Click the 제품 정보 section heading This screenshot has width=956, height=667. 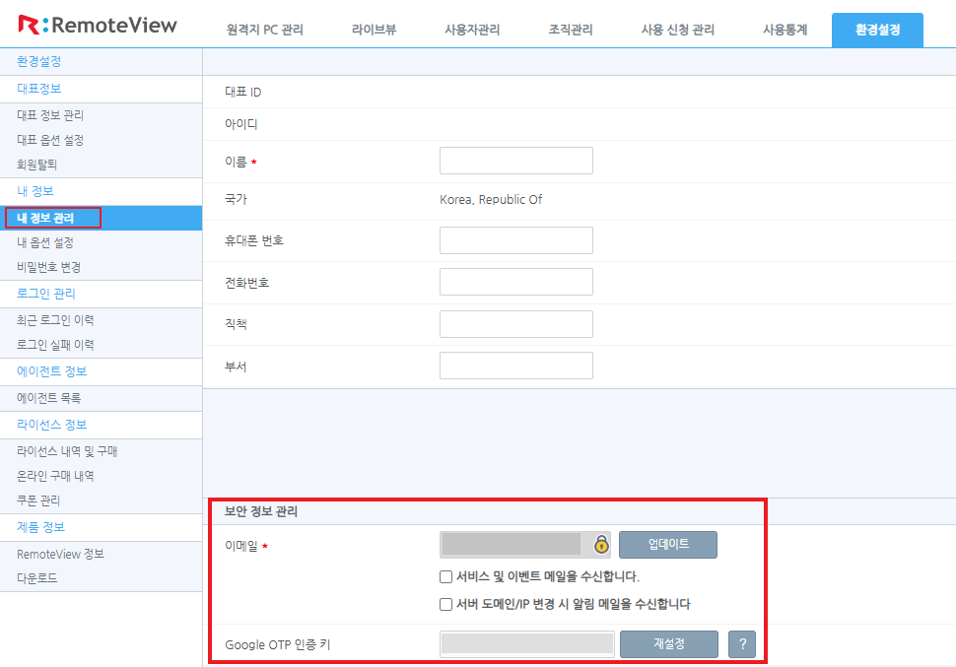coord(40,527)
